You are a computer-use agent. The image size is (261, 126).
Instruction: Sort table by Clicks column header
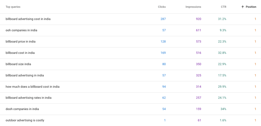162,7
